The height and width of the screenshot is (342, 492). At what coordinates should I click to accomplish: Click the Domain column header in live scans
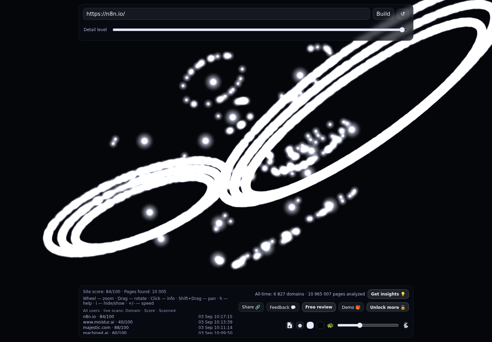(x=133, y=311)
